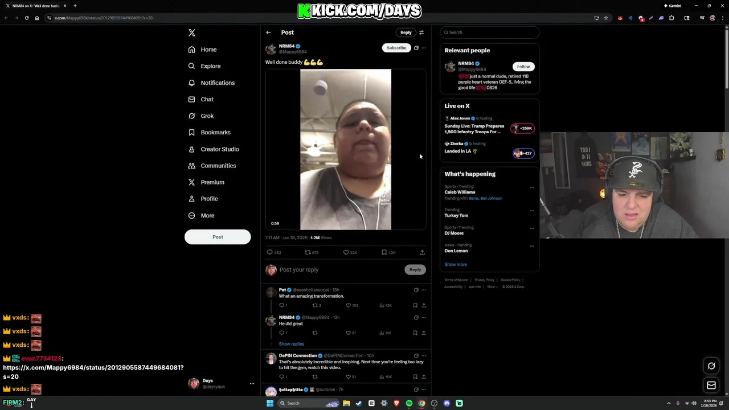
Task: Bookmark this page with the star icon
Action: tap(606, 18)
